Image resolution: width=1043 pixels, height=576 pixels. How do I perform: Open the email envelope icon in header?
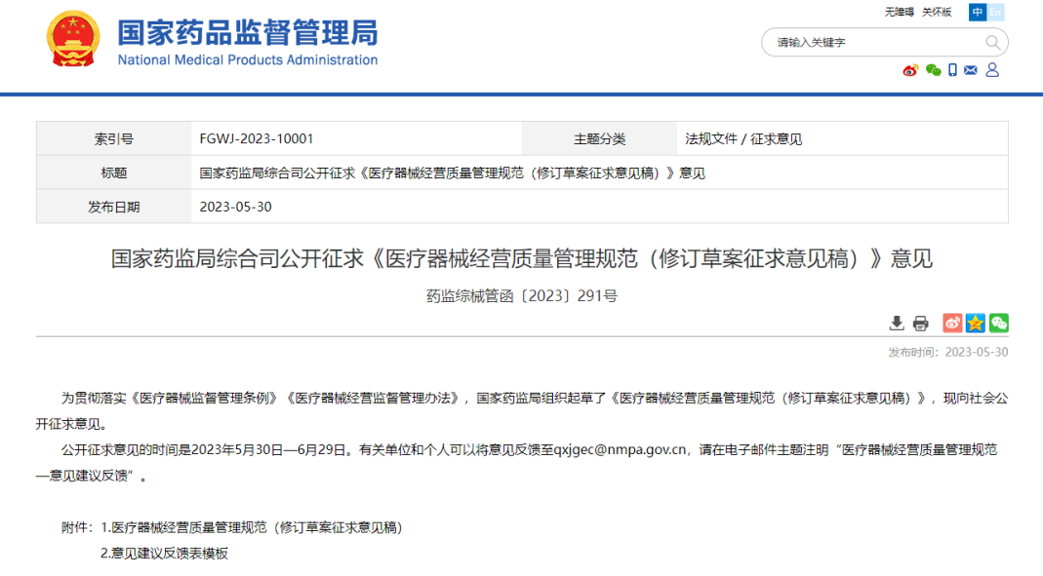coord(971,70)
